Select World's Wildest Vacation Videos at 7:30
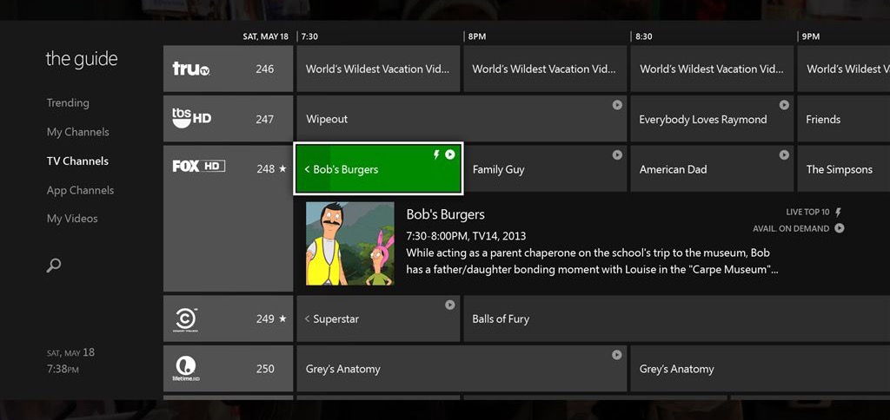890x420 pixels. tap(378, 69)
